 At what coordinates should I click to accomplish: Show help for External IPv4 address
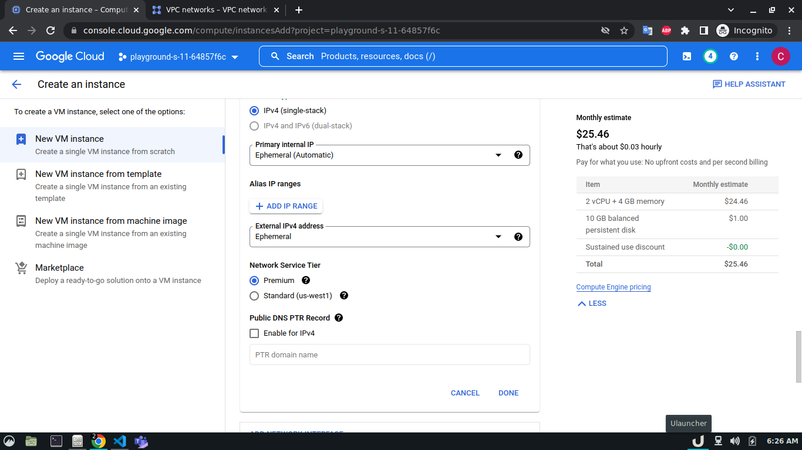coord(518,237)
